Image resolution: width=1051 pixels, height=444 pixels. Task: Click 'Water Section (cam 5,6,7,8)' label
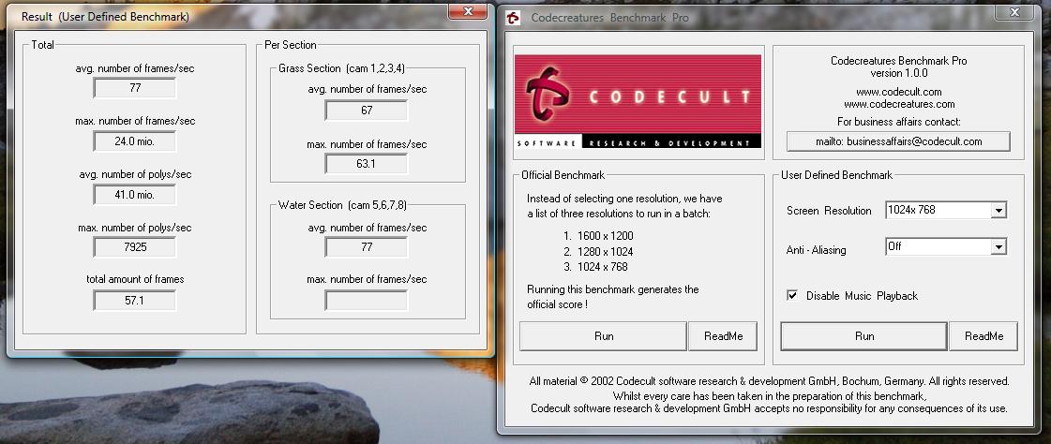[x=342, y=205]
